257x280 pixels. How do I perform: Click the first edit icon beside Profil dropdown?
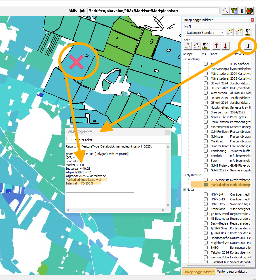(230, 32)
